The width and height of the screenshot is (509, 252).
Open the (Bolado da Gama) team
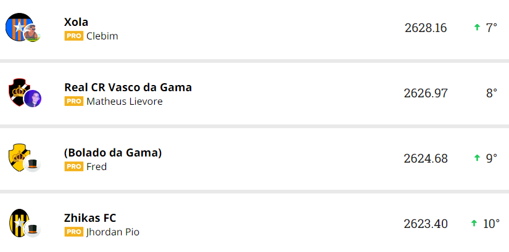[x=113, y=152]
